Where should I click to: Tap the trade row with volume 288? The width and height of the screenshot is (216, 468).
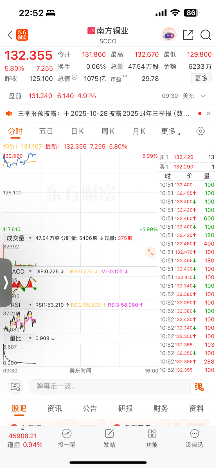pos(187,362)
